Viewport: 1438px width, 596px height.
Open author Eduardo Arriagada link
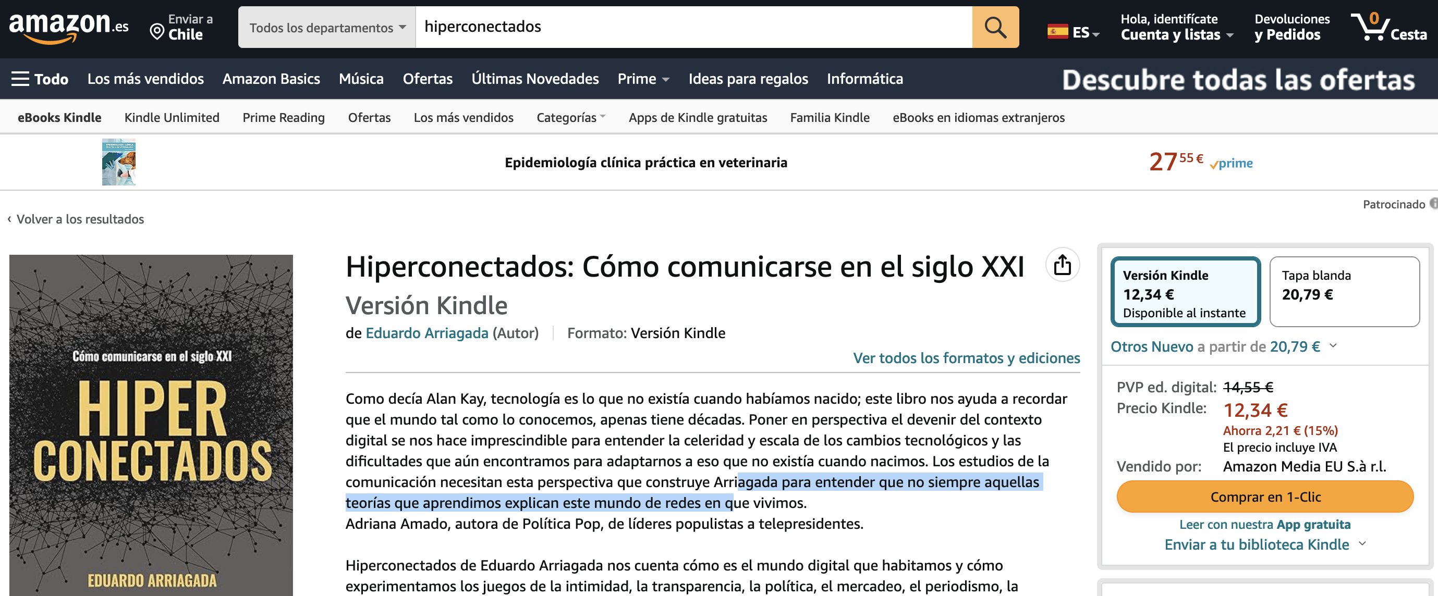pos(426,333)
